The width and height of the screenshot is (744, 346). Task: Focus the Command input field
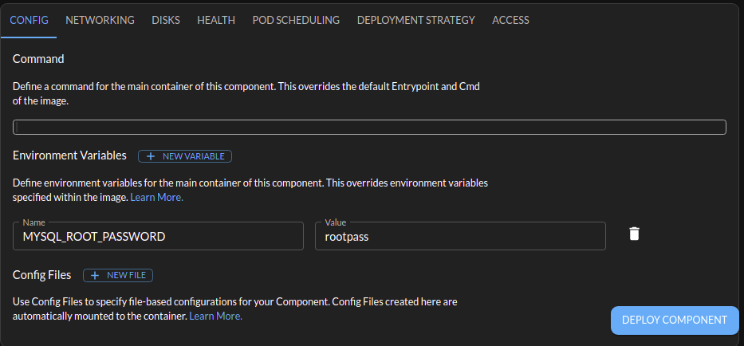tap(369, 127)
